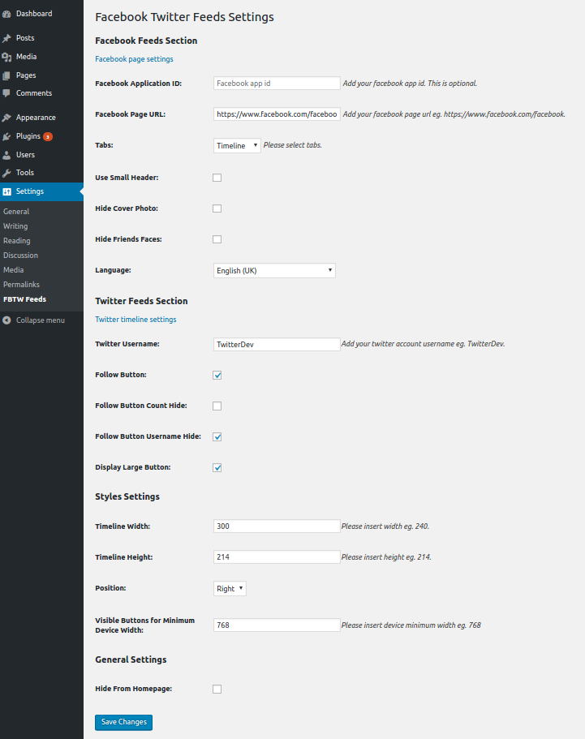
Task: Uncheck the Follow Button checkbox
Action: [x=217, y=375]
